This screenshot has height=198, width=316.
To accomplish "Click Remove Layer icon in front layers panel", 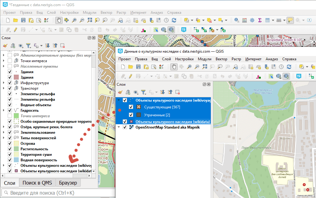I will coord(177,92).
